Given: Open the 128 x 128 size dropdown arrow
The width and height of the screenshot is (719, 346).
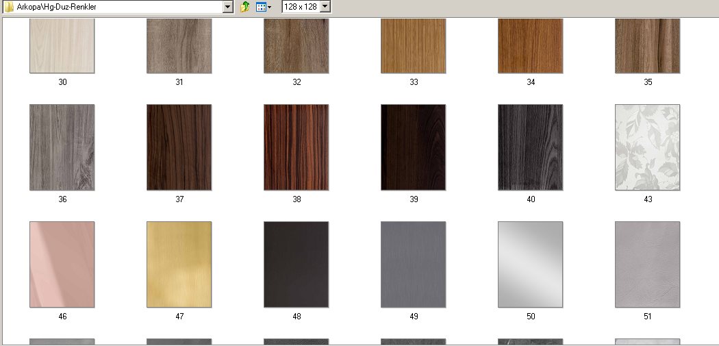Looking at the screenshot, I should (x=325, y=6).
